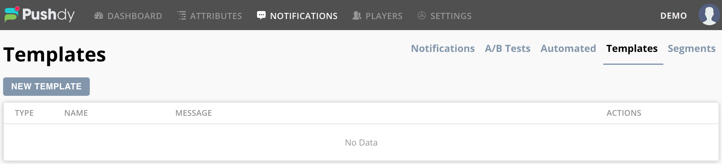Click the Settings gear icon
722x164 pixels.
422,16
